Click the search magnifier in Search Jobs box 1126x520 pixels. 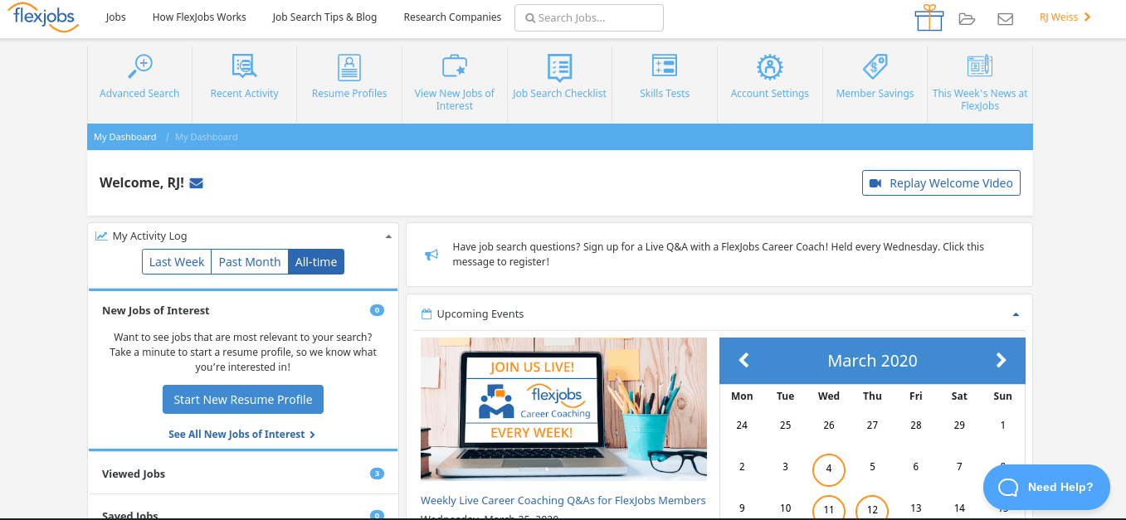click(x=530, y=18)
